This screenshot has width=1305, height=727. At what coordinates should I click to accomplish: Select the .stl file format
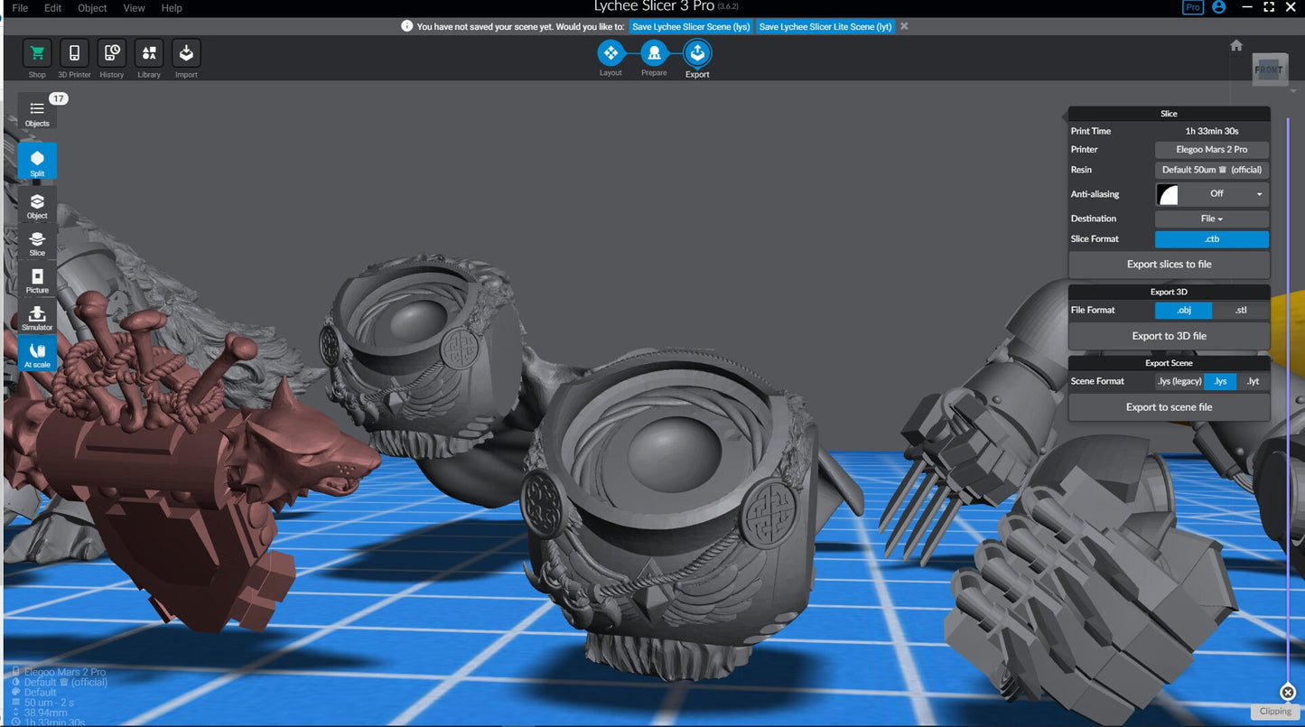click(x=1241, y=311)
